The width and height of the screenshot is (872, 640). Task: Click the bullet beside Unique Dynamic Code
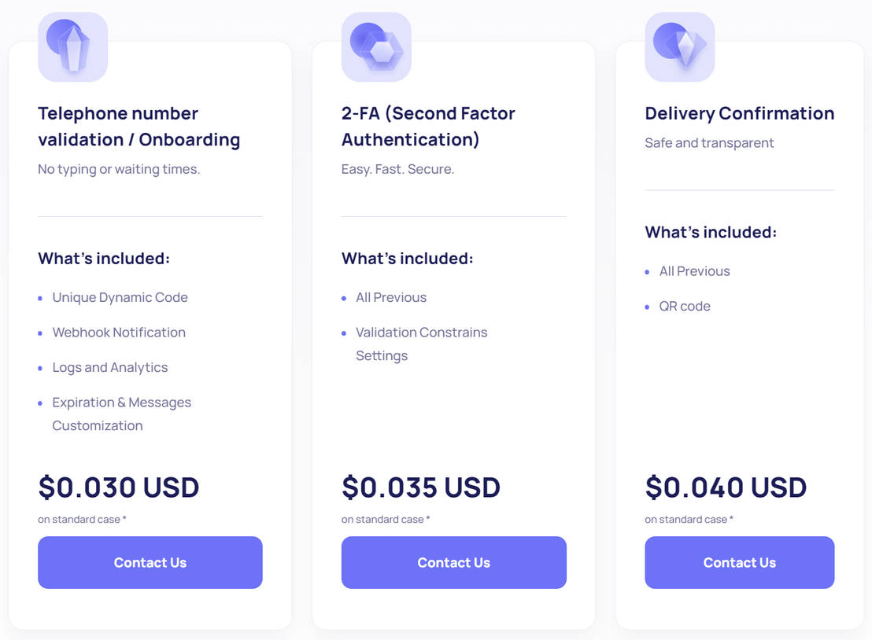(40, 297)
